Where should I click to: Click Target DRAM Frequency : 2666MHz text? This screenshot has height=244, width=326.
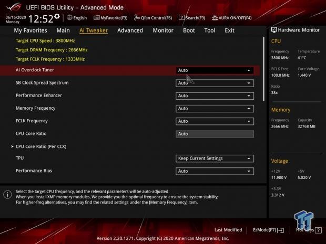(x=52, y=50)
